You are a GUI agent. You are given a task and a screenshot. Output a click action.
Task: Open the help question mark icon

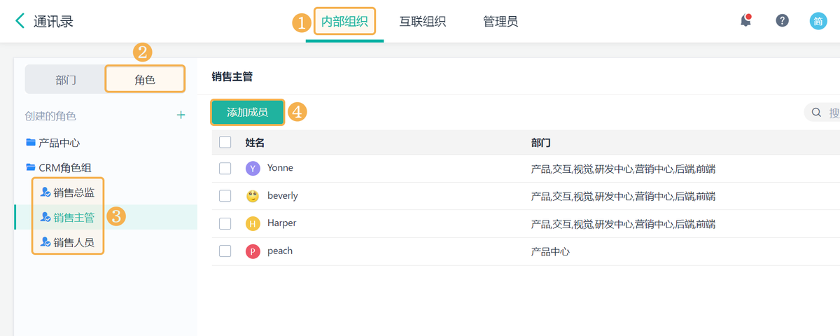click(x=782, y=21)
